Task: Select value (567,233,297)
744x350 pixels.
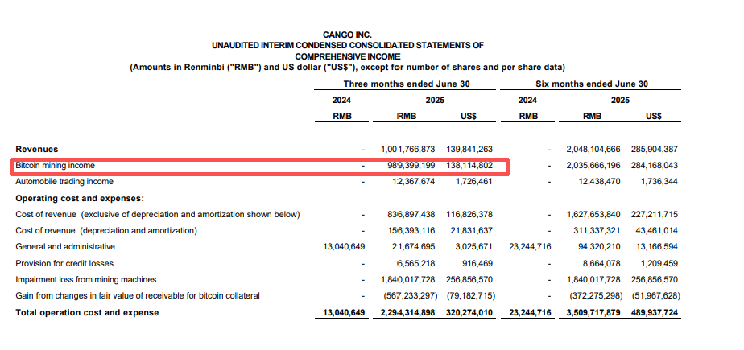Action: pos(411,295)
